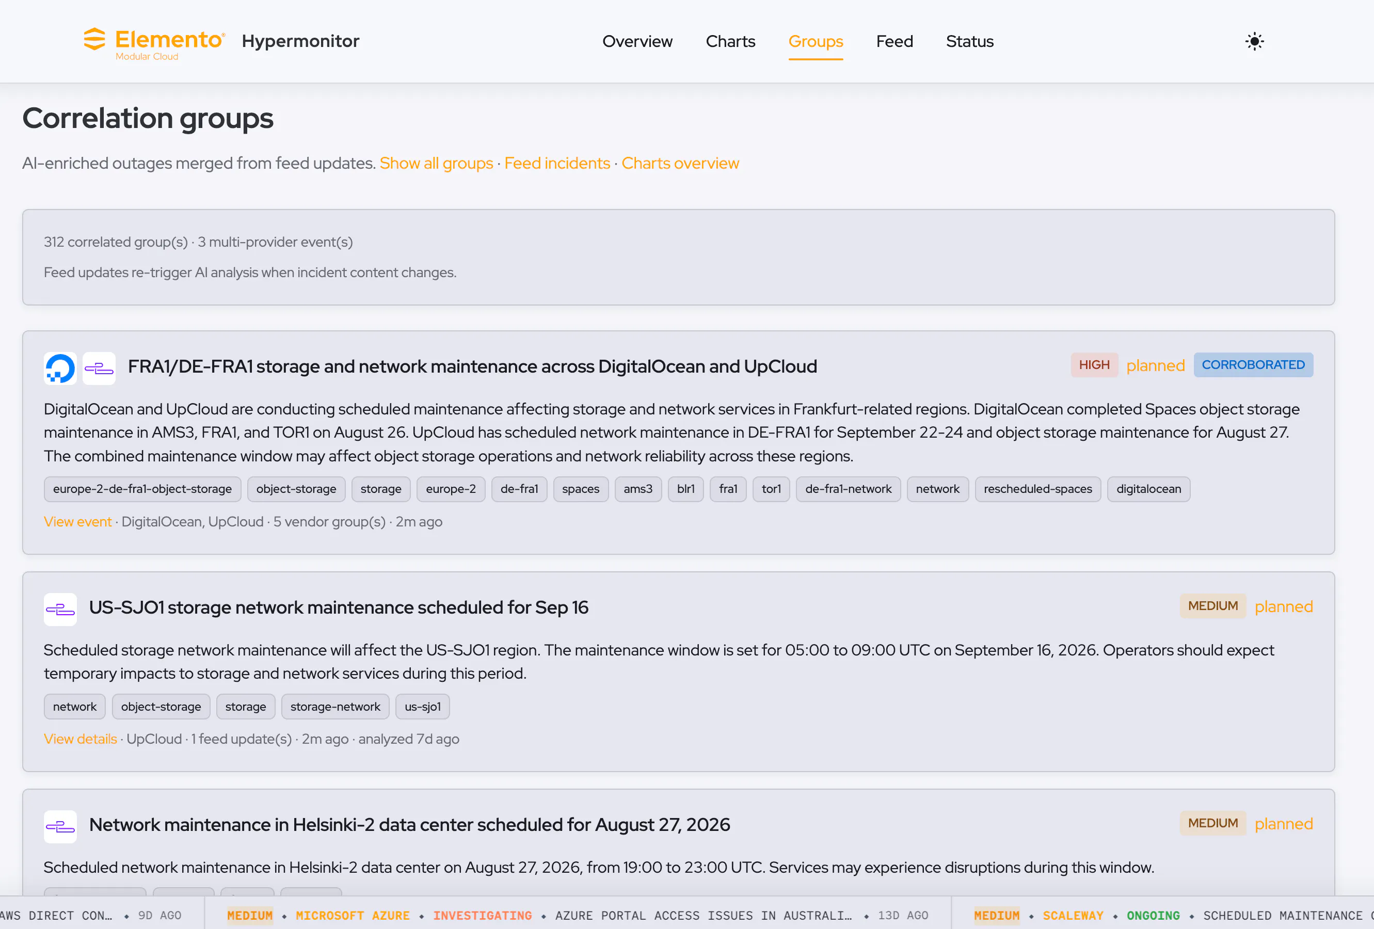Click the MEDIUM badge on US-SJO1 card

[x=1212, y=605]
